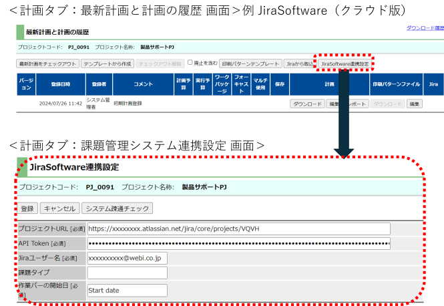Focus the API Token password field
The height and width of the screenshot is (306, 444).
coord(239,243)
